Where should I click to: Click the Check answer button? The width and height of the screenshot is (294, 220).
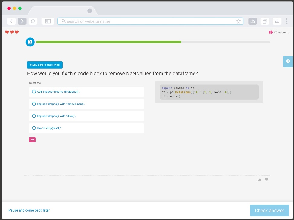click(x=269, y=210)
